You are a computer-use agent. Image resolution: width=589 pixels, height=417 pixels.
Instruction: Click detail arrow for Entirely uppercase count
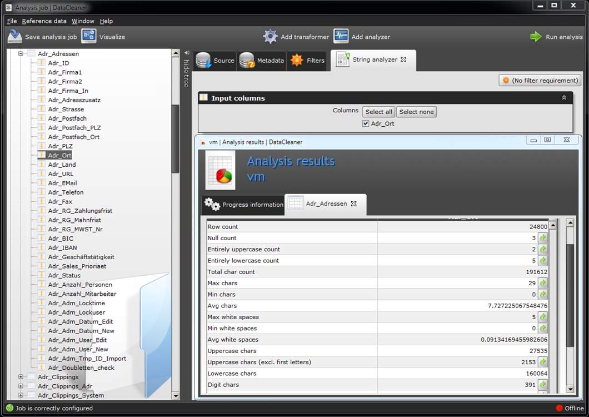coord(543,249)
